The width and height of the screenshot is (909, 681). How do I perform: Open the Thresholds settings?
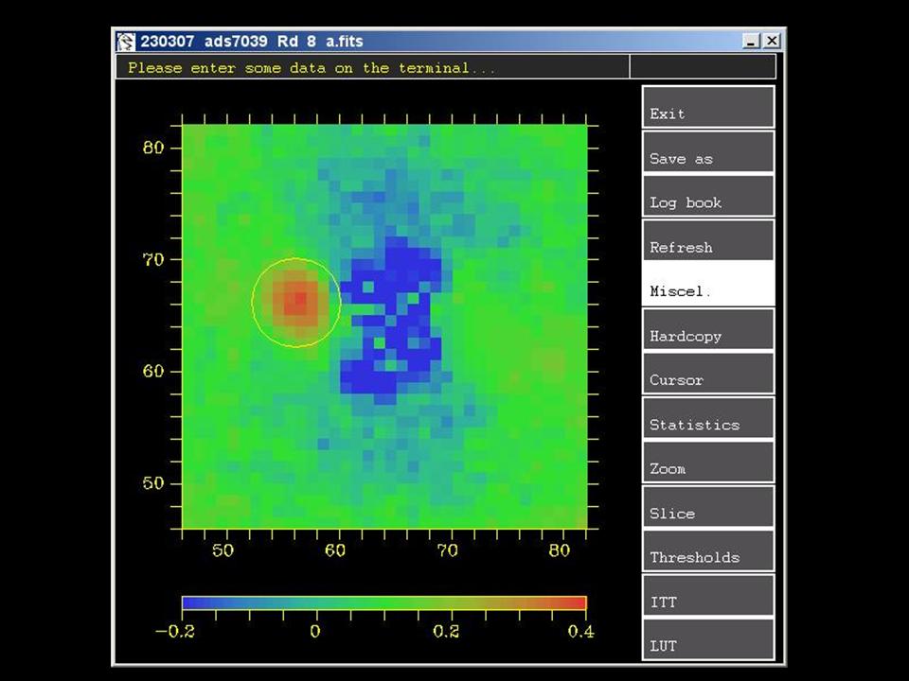click(x=708, y=551)
